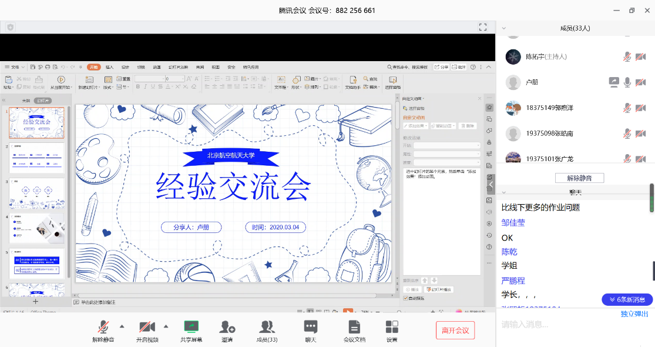Click the 独立弹出 pop-out link
655x347 pixels.
[x=634, y=313]
